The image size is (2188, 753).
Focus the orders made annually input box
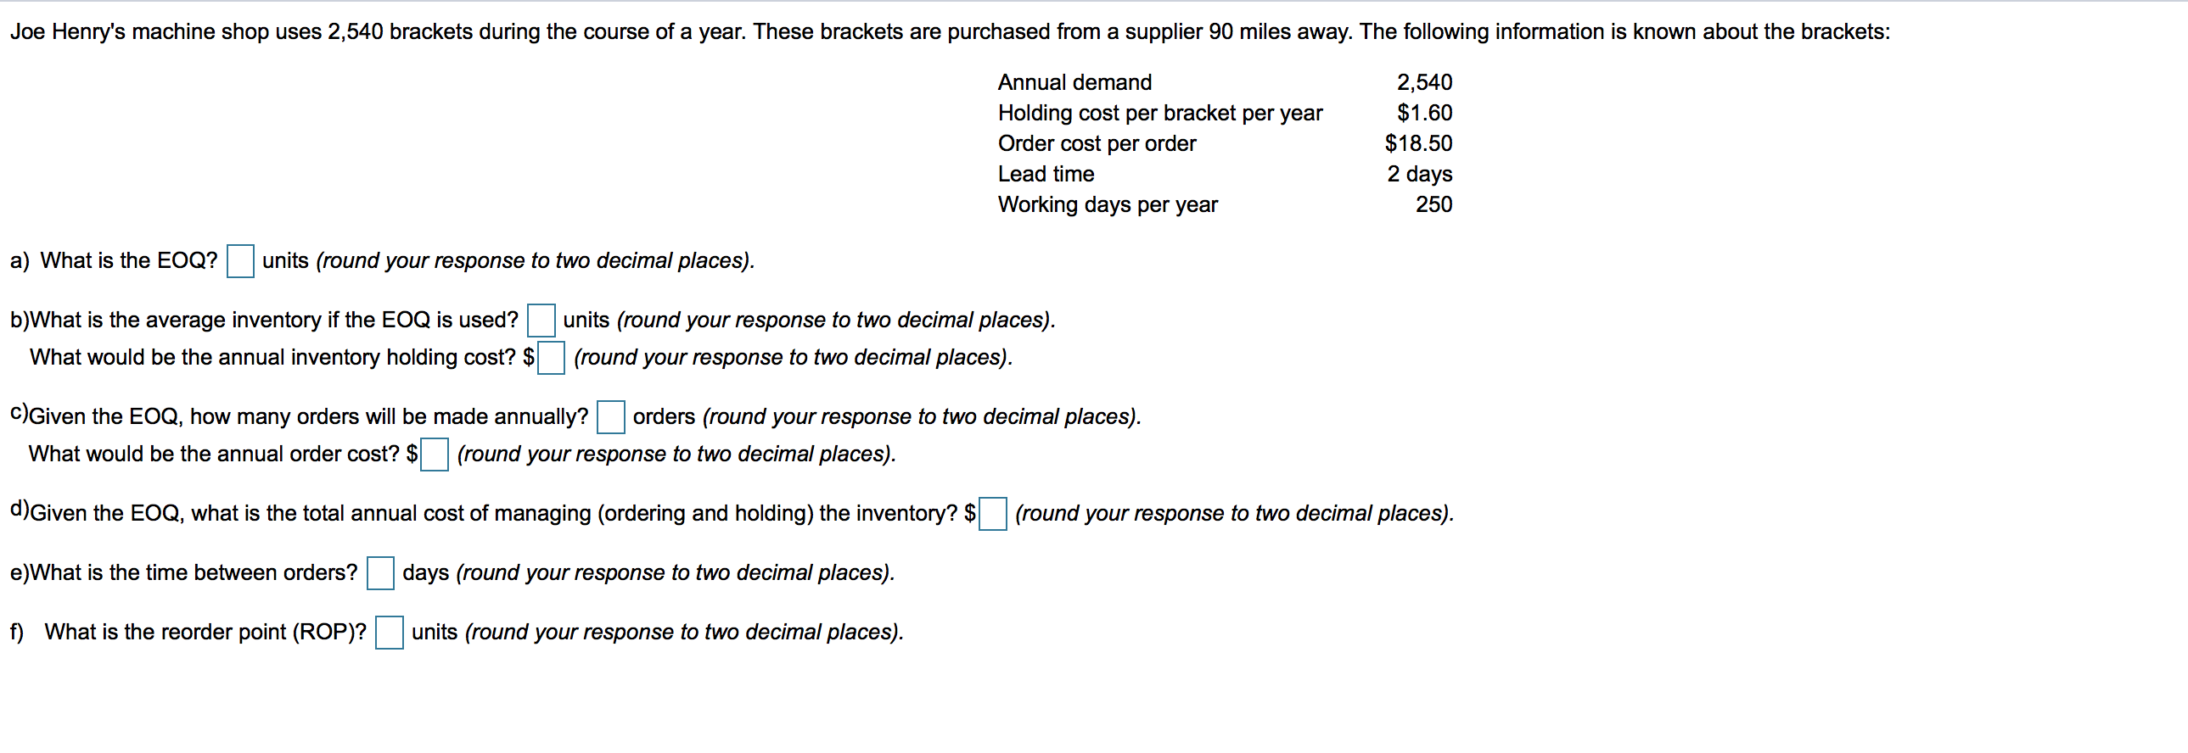pyautogui.click(x=611, y=417)
